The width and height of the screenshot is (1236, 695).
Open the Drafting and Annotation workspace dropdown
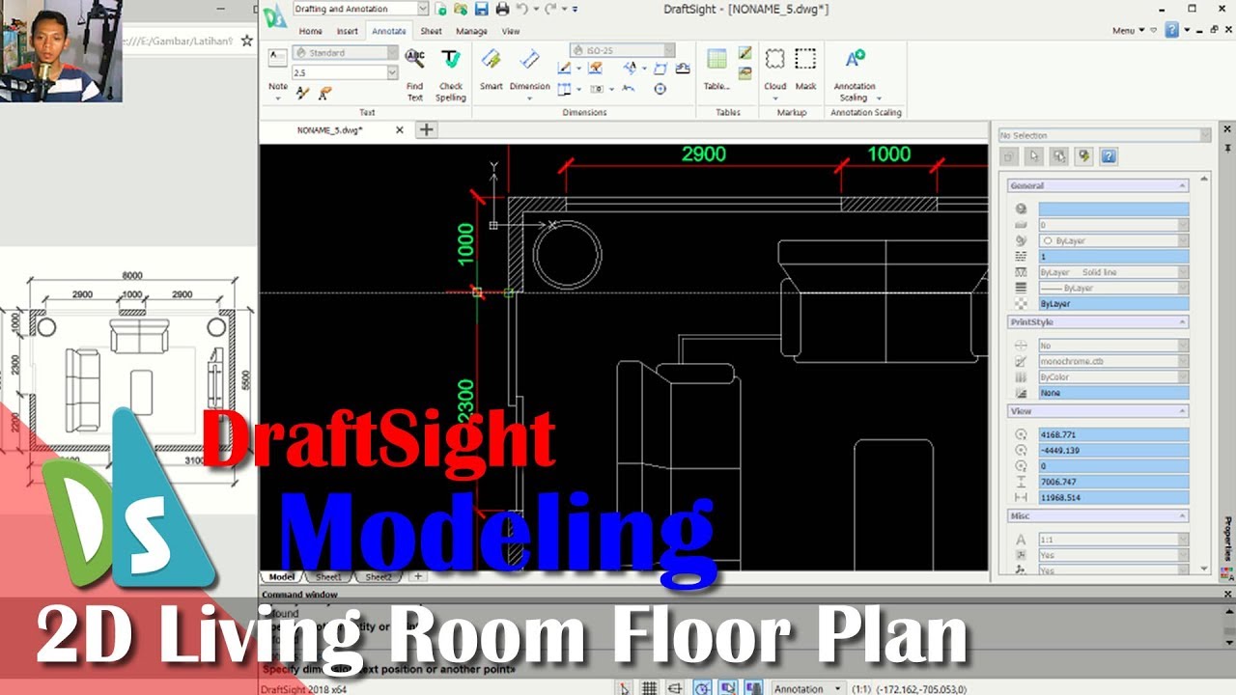(423, 9)
